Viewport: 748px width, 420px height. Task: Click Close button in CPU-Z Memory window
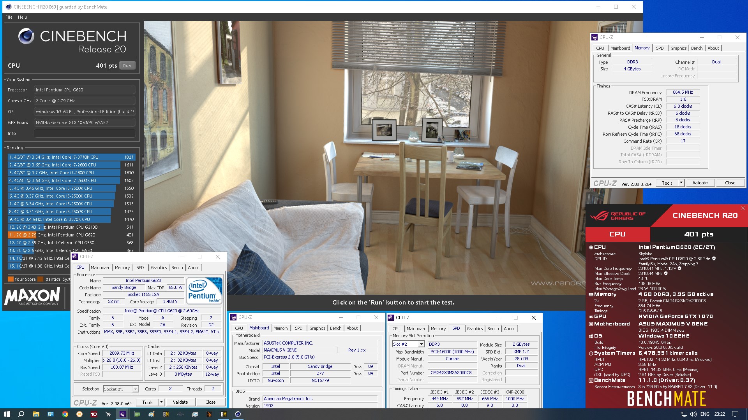[x=730, y=183]
